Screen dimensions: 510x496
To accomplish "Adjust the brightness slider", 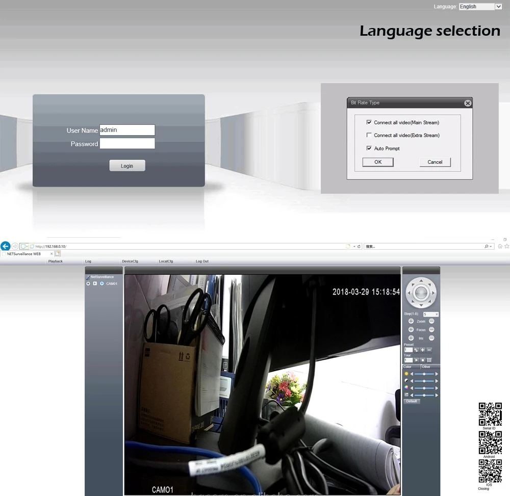I will [424, 374].
